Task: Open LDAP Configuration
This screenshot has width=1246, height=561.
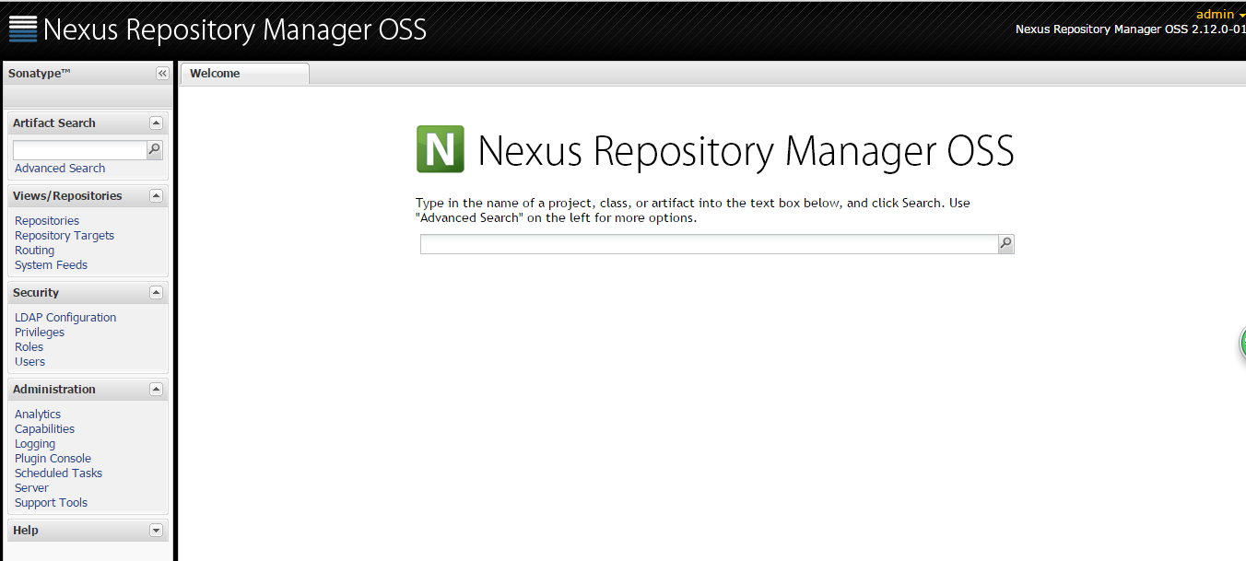Action: point(65,318)
